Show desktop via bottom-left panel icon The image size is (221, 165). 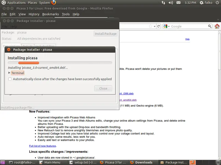(x=2, y=163)
